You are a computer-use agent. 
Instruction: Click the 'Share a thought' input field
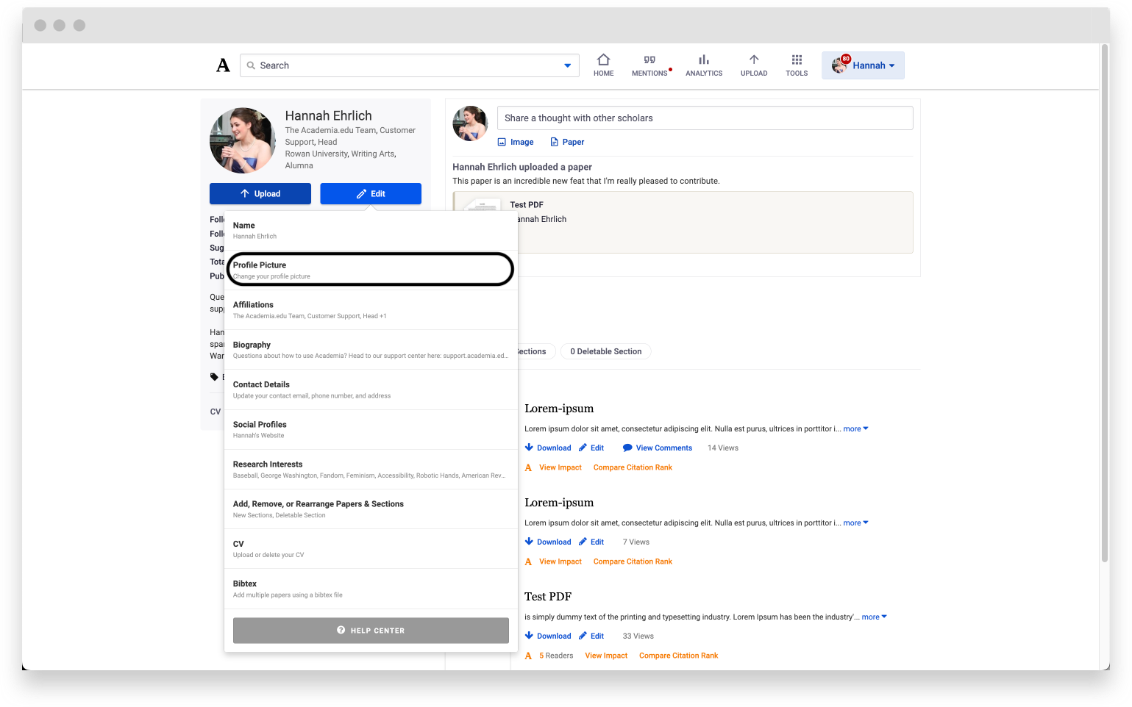tap(705, 118)
